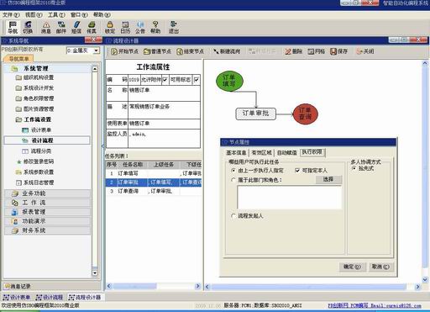Click the 锁定 lock padlock icon
The height and width of the screenshot is (312, 430).
pos(110,27)
